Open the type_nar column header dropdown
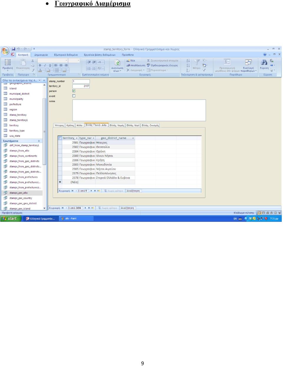 (94, 138)
